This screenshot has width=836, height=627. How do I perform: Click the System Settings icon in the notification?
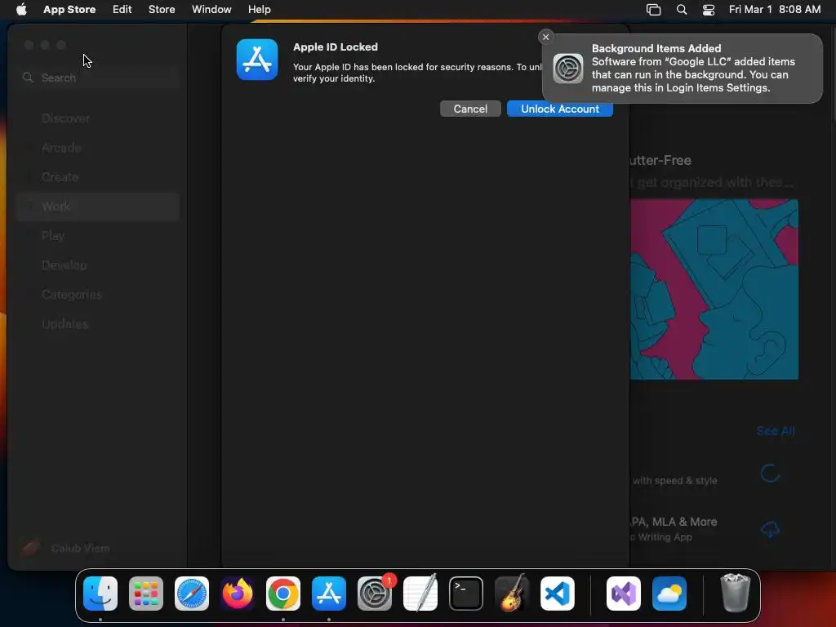click(x=568, y=69)
